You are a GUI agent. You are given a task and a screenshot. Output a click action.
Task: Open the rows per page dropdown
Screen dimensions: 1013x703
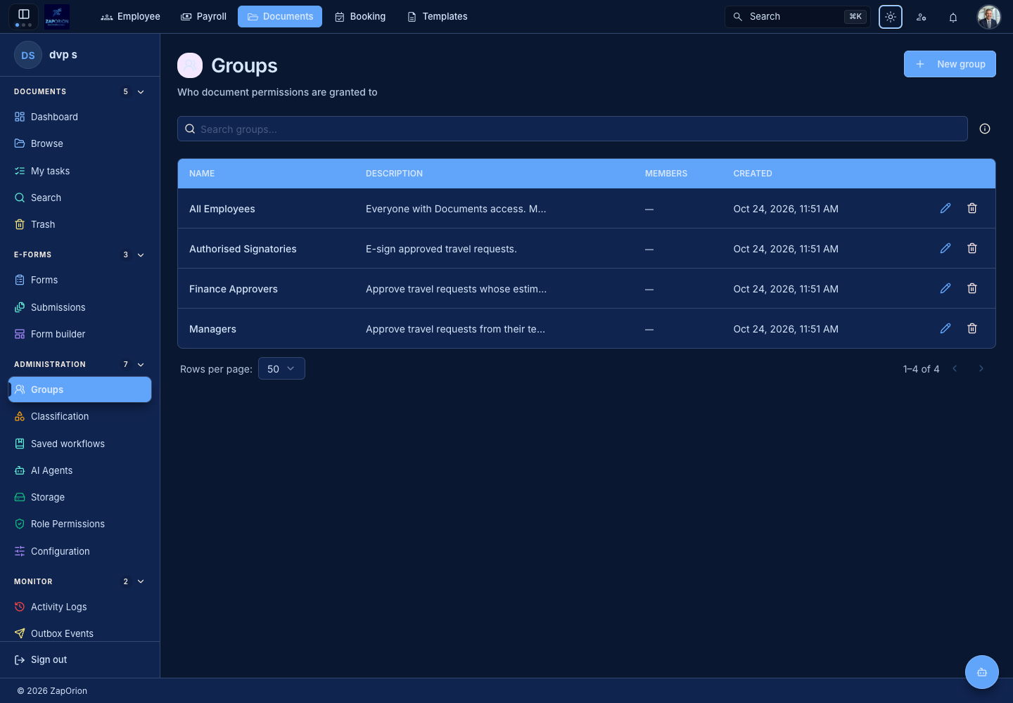click(281, 368)
